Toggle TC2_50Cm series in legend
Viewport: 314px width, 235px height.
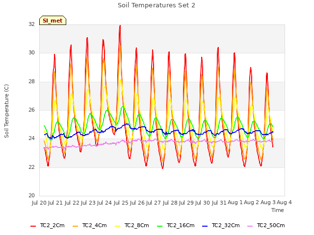point(266,225)
